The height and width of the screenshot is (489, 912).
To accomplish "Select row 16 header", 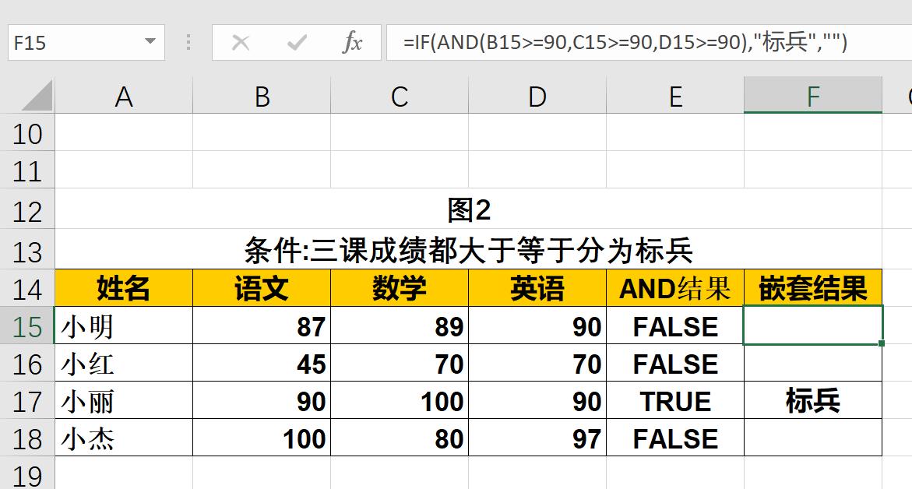I will (x=27, y=364).
